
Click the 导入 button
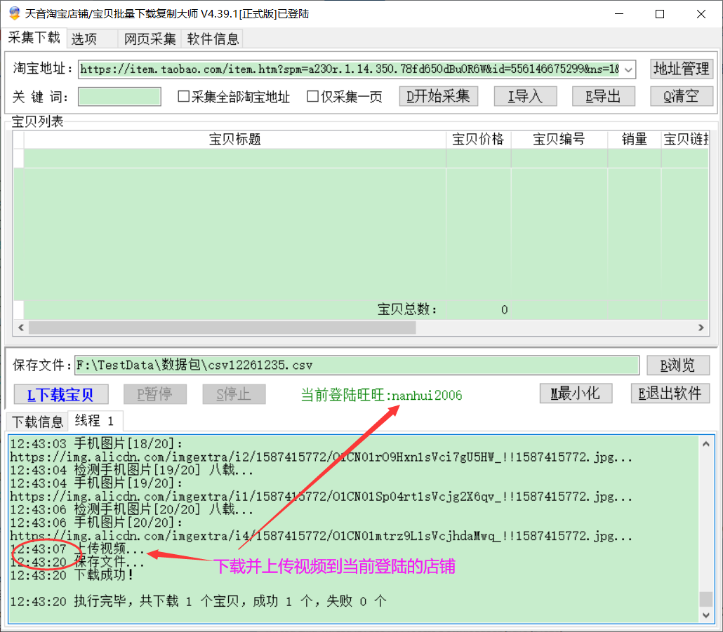(x=525, y=96)
